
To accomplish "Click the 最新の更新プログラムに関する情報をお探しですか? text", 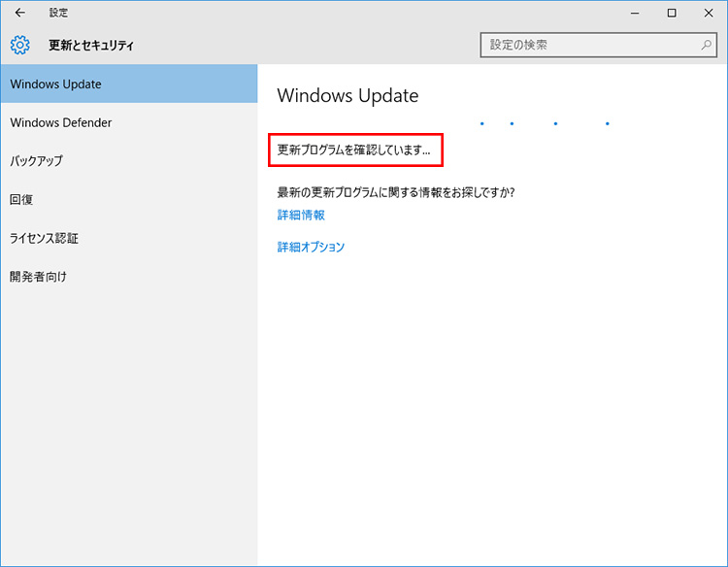I will (x=396, y=192).
